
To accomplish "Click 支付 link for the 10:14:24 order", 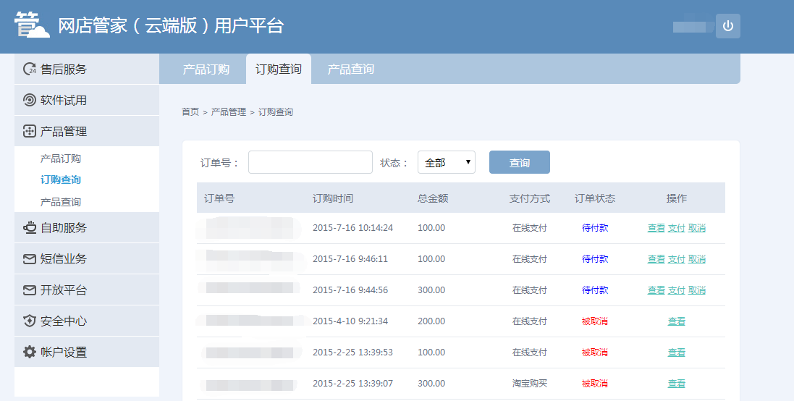I will (x=676, y=228).
